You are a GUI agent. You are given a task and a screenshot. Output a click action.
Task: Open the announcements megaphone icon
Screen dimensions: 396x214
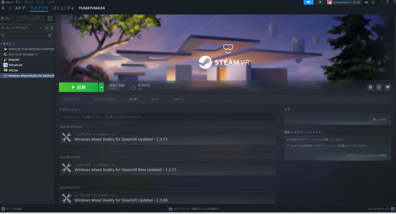308,2
